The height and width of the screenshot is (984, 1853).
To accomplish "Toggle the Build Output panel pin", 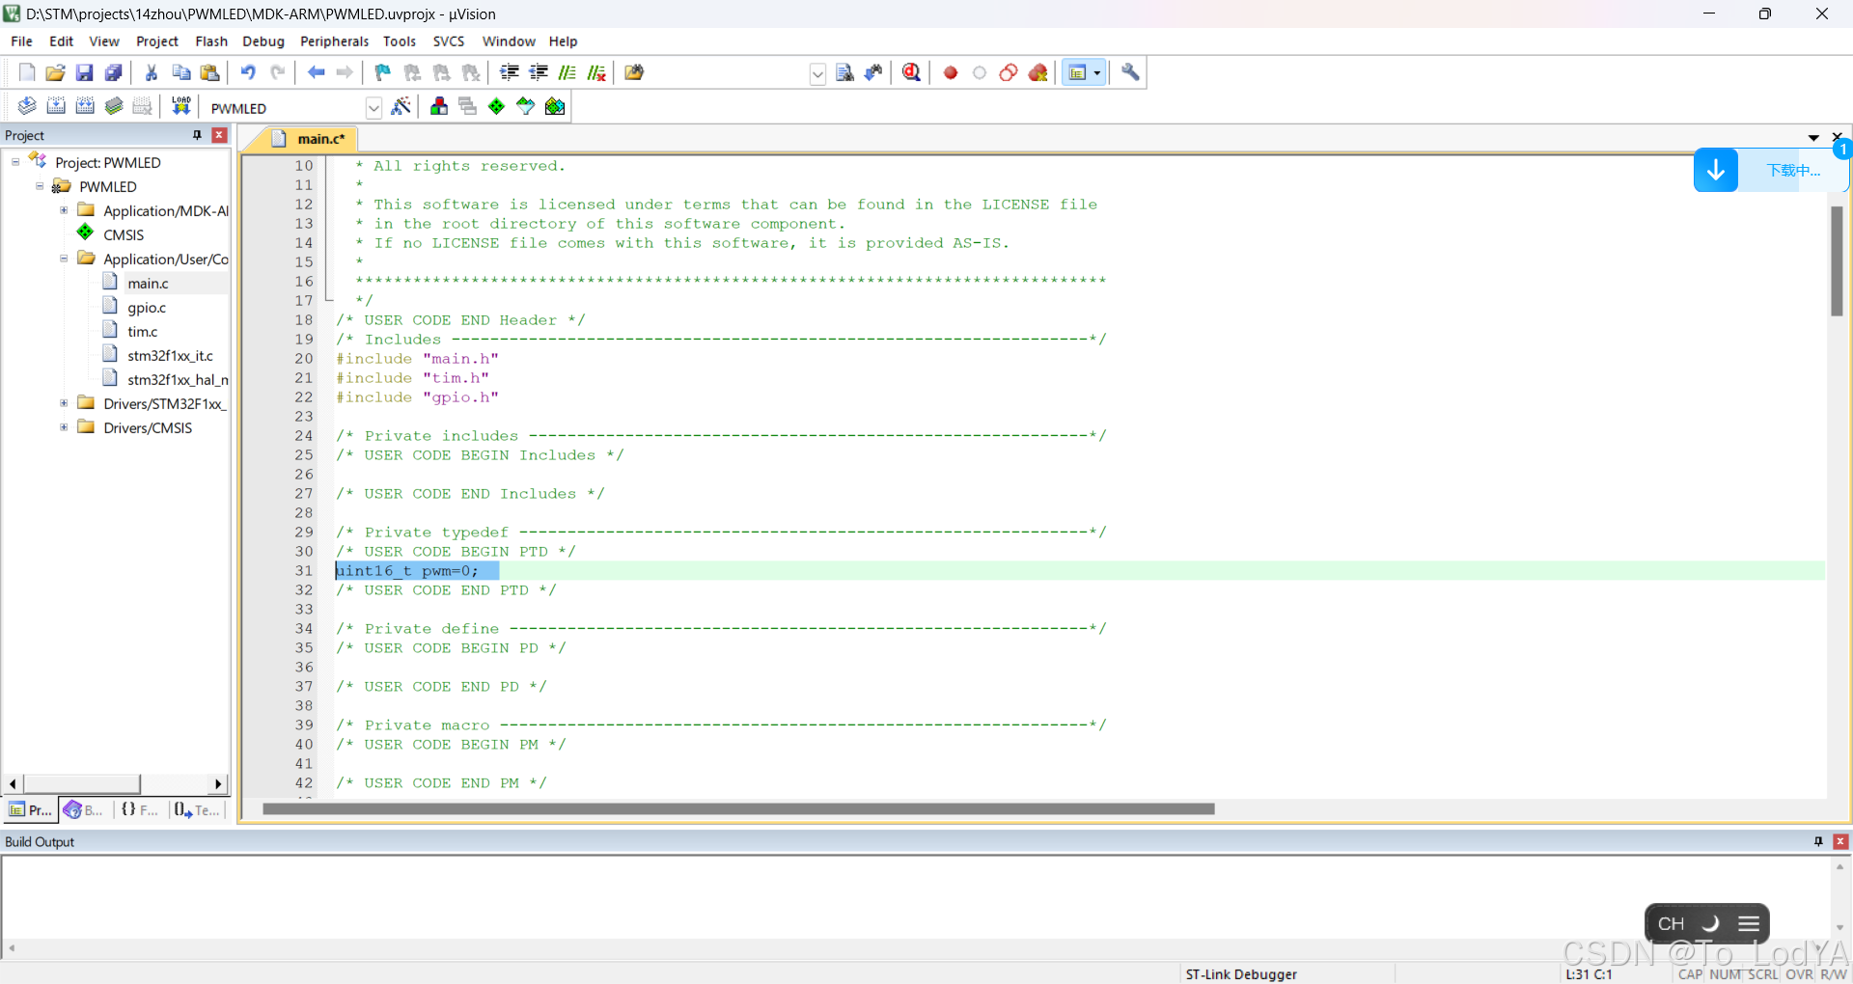I will pyautogui.click(x=1818, y=841).
